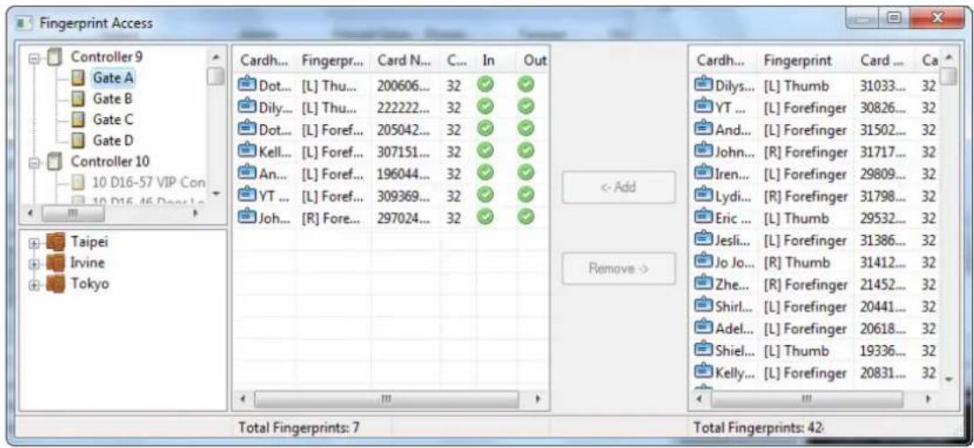974x448 pixels.
Task: Click 'Shiel...' cardholder in right list
Action: 734,350
